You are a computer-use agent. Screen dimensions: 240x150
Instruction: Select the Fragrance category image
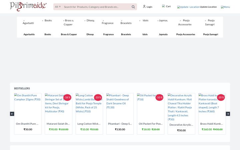click(108, 22)
